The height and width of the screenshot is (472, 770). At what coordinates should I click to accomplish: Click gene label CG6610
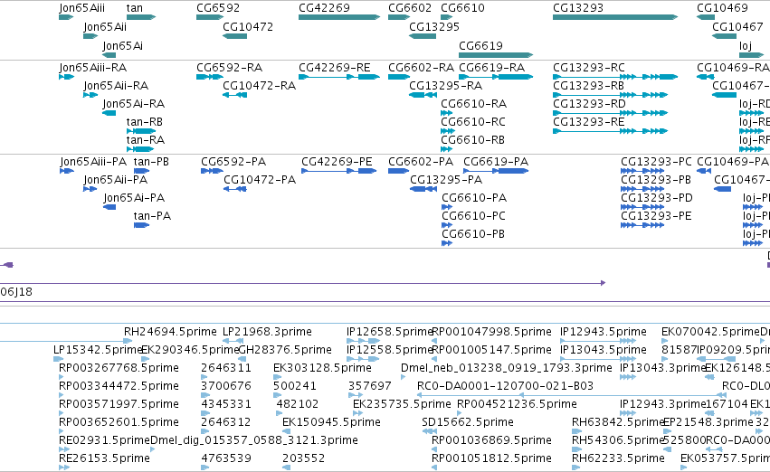[462, 8]
